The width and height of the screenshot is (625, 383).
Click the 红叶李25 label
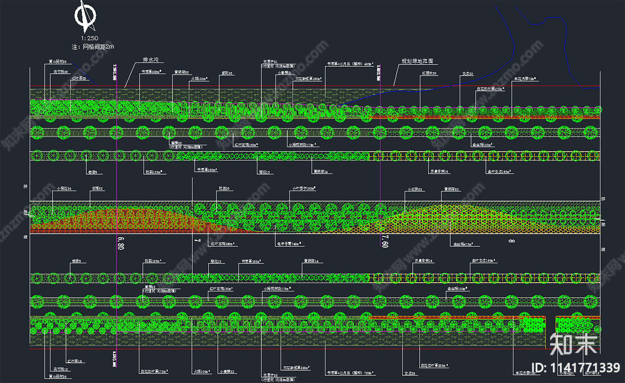[x=79, y=78]
